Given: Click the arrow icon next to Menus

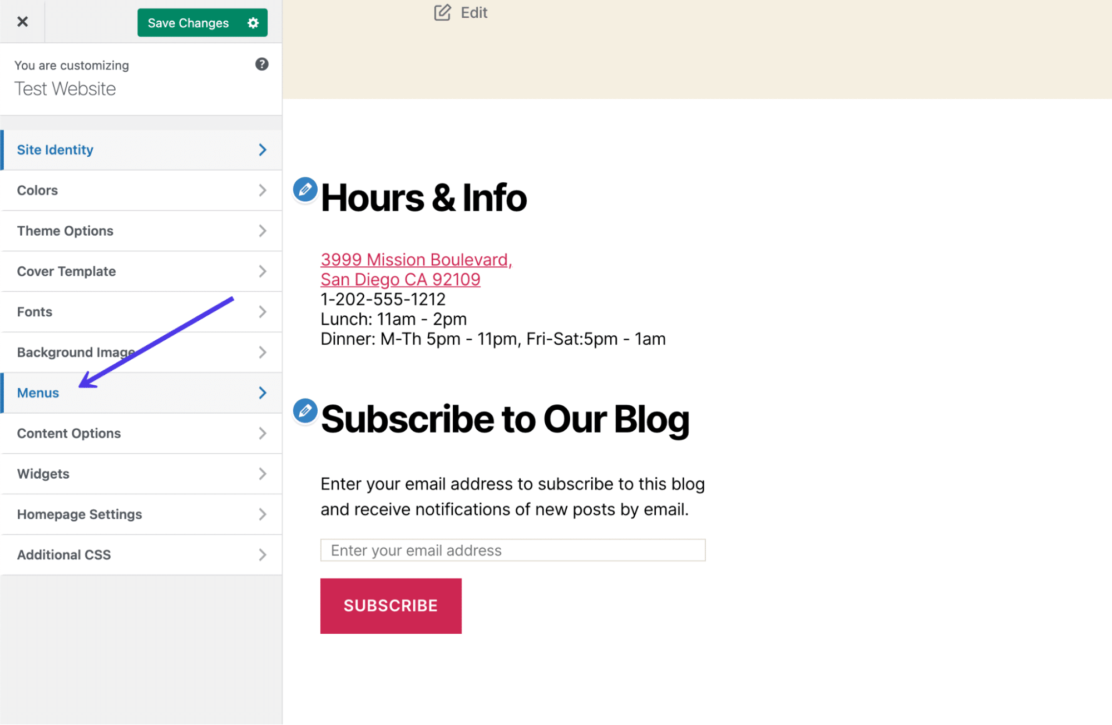Looking at the screenshot, I should pyautogui.click(x=263, y=393).
